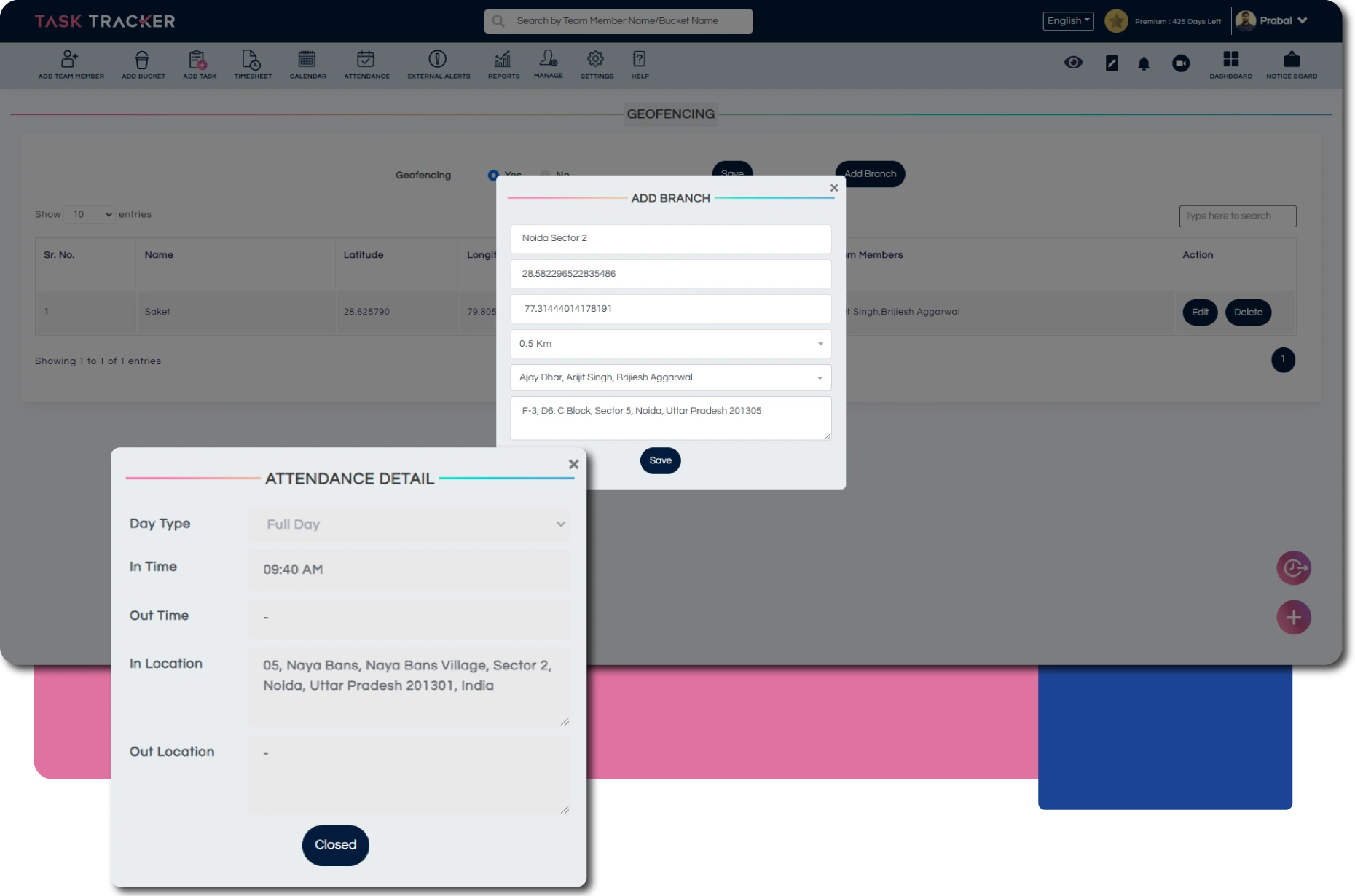The height and width of the screenshot is (896, 1355).
Task: Open the Notice Board
Action: click(x=1292, y=64)
